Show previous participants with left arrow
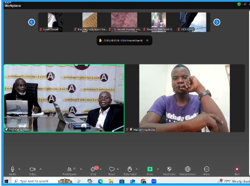The height and width of the screenshot is (186, 250). coord(32,22)
